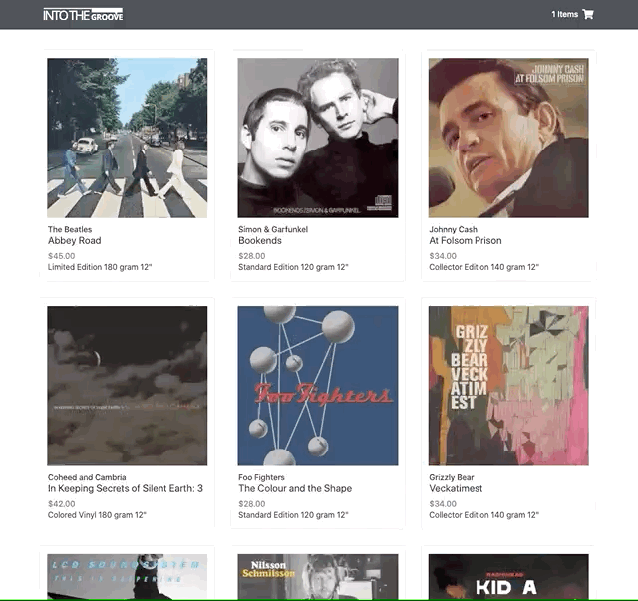Select 'Simon & Garfunkel' artist name
Screen dimensions: 638x601
[x=273, y=229]
